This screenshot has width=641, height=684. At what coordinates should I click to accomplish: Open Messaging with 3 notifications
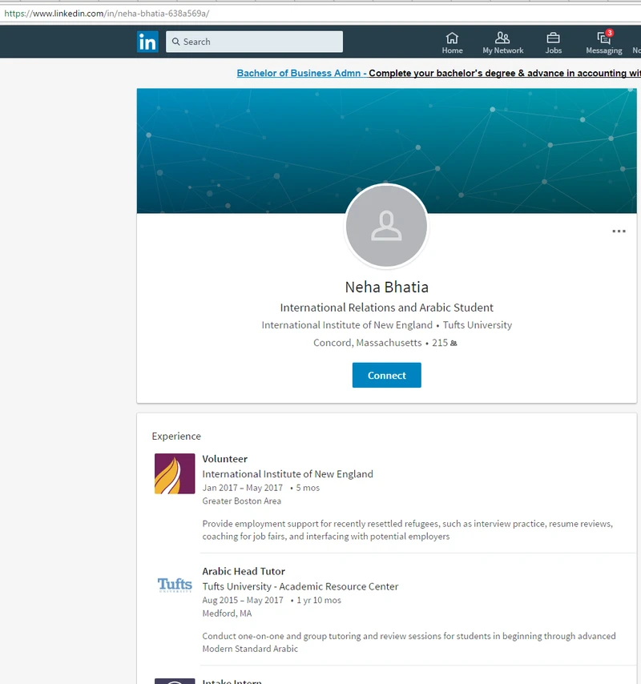pyautogui.click(x=604, y=43)
